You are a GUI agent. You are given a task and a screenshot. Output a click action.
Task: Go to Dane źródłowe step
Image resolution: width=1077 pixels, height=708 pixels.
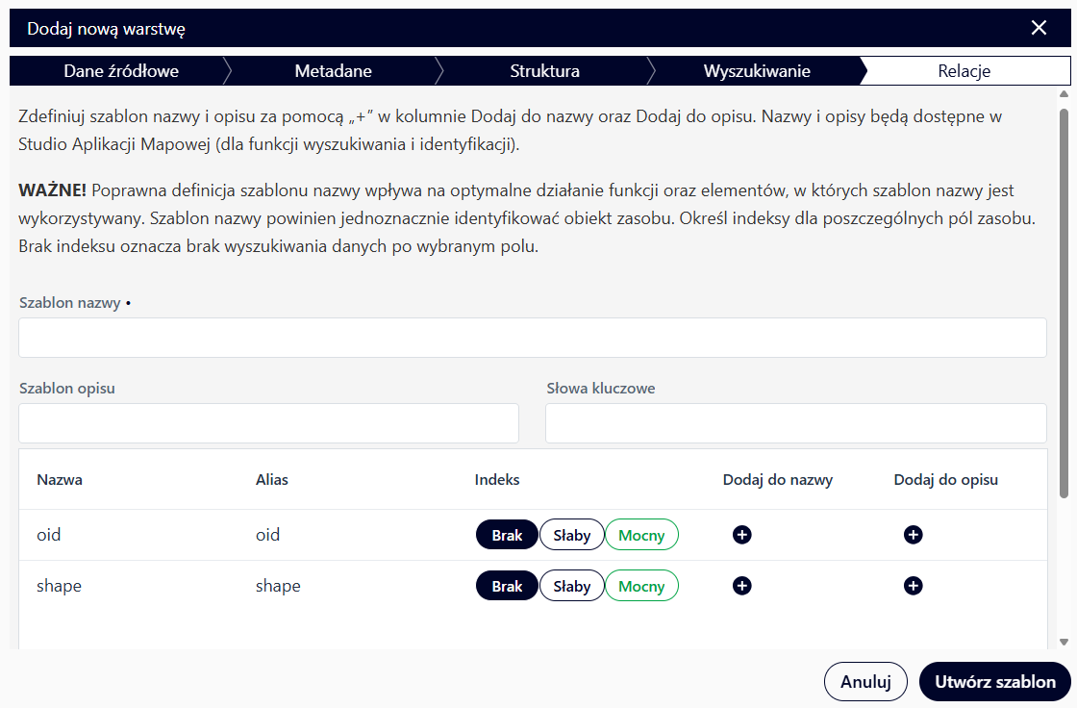coord(121,71)
